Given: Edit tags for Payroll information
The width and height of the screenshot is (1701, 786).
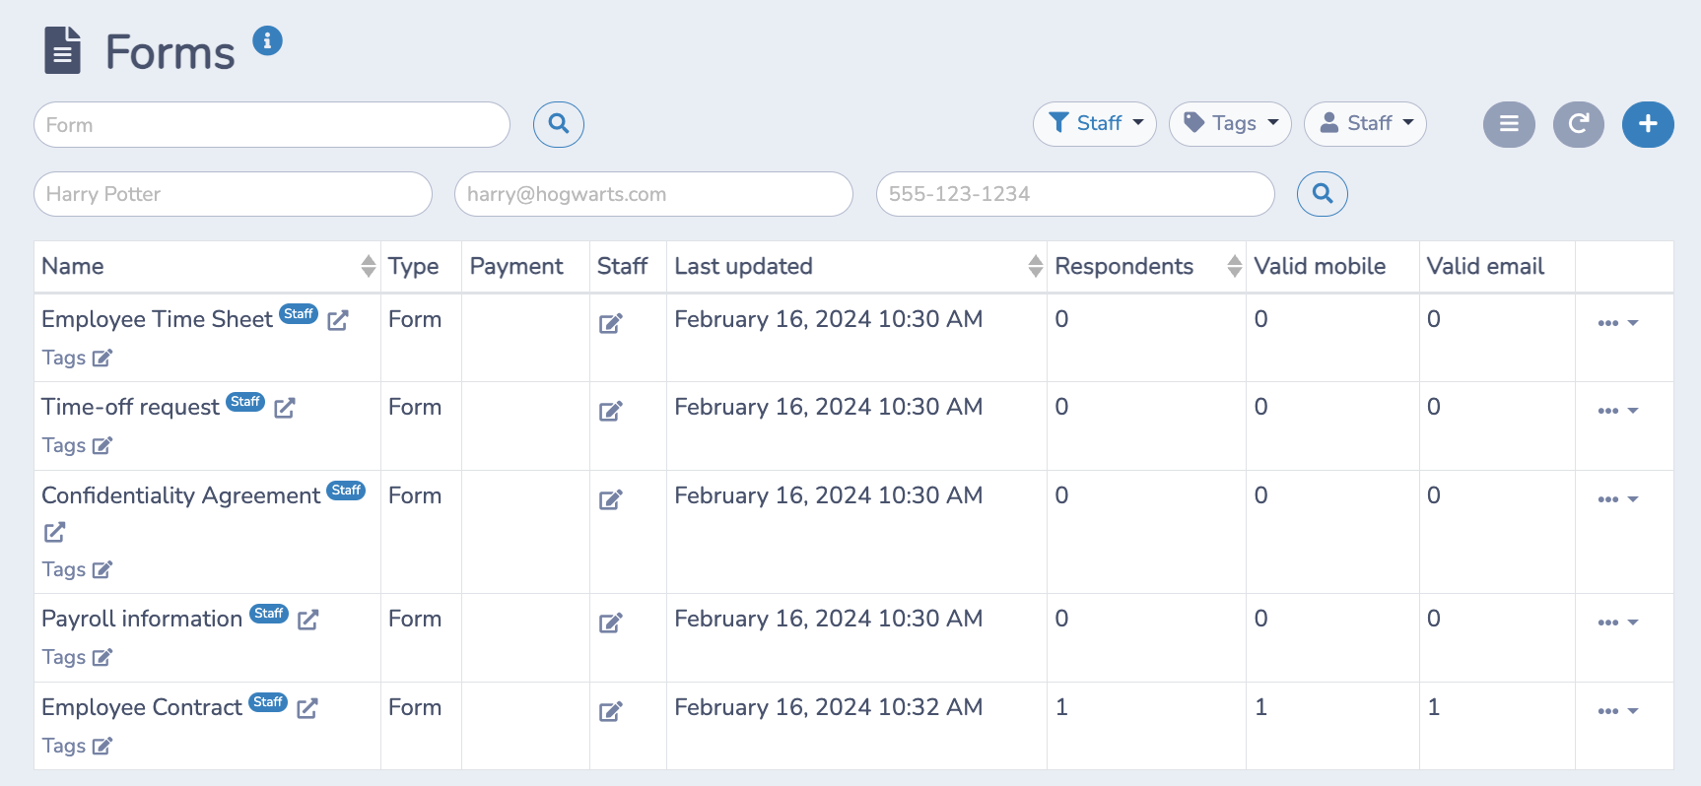Looking at the screenshot, I should (102, 657).
